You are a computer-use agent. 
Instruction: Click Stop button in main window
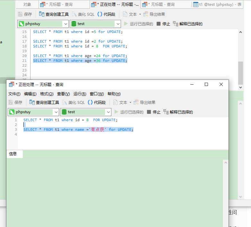163,24
